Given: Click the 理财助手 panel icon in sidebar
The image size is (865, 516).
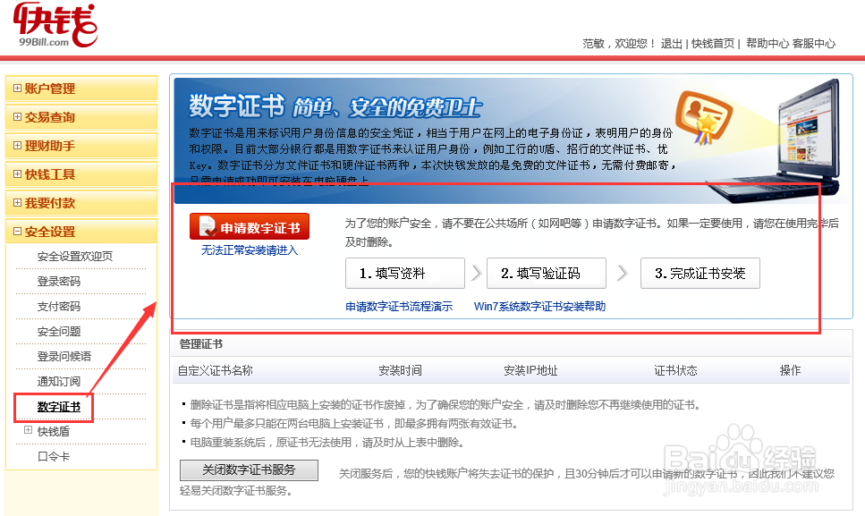Looking at the screenshot, I should point(19,148).
